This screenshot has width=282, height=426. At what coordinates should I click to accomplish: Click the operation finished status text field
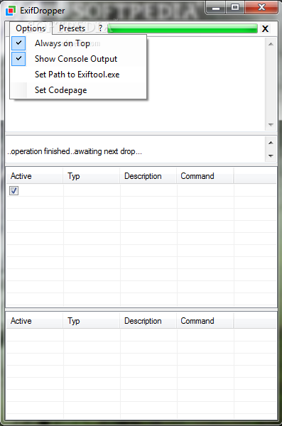(135, 151)
